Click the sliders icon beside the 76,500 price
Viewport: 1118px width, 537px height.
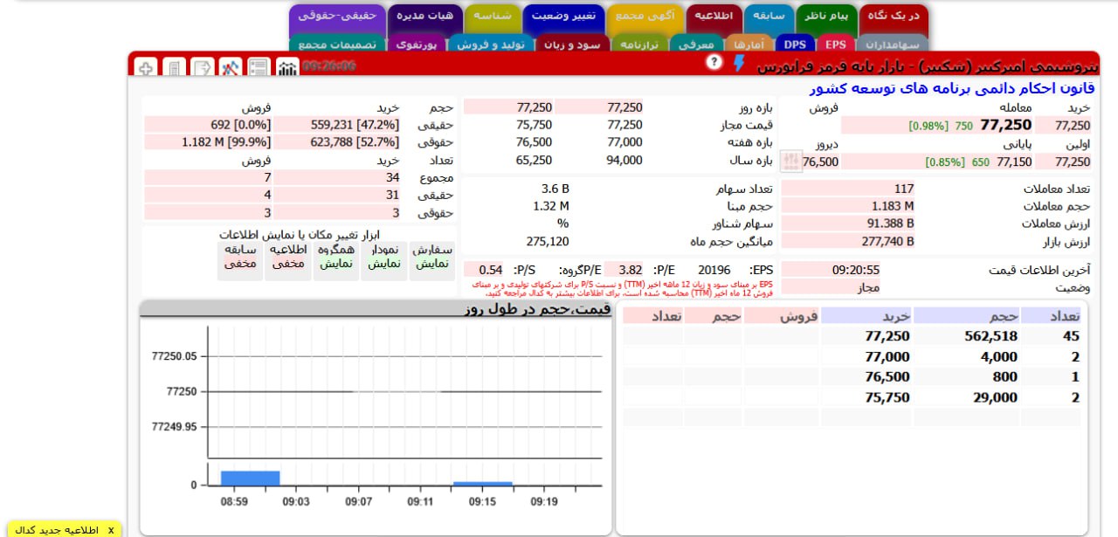790,161
